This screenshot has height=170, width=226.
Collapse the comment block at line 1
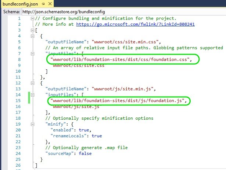pos(32,18)
